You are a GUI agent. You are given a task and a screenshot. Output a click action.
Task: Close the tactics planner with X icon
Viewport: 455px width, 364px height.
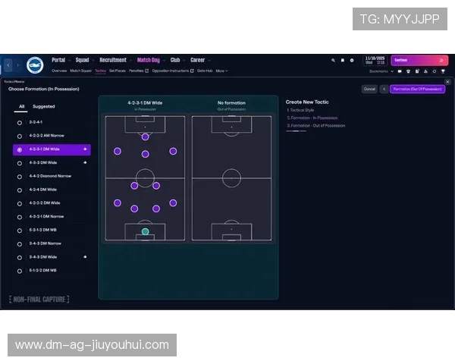[447, 81]
